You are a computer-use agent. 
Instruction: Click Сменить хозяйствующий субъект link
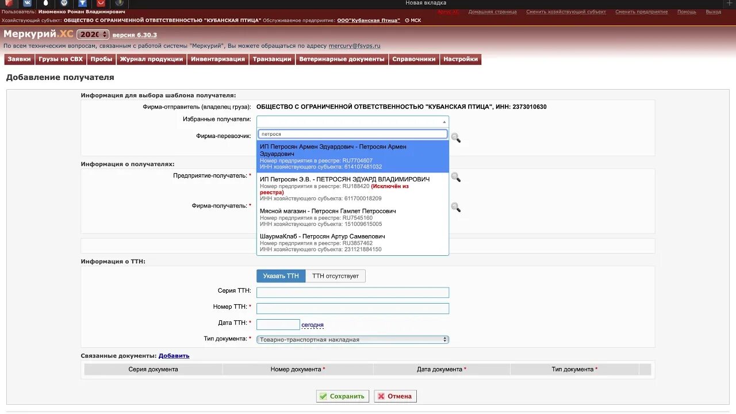pyautogui.click(x=566, y=12)
